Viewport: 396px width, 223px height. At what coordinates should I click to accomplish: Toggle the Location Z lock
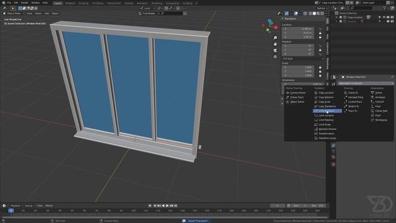[x=321, y=37]
